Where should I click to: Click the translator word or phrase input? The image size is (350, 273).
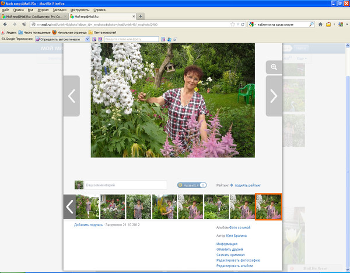tap(131, 39)
